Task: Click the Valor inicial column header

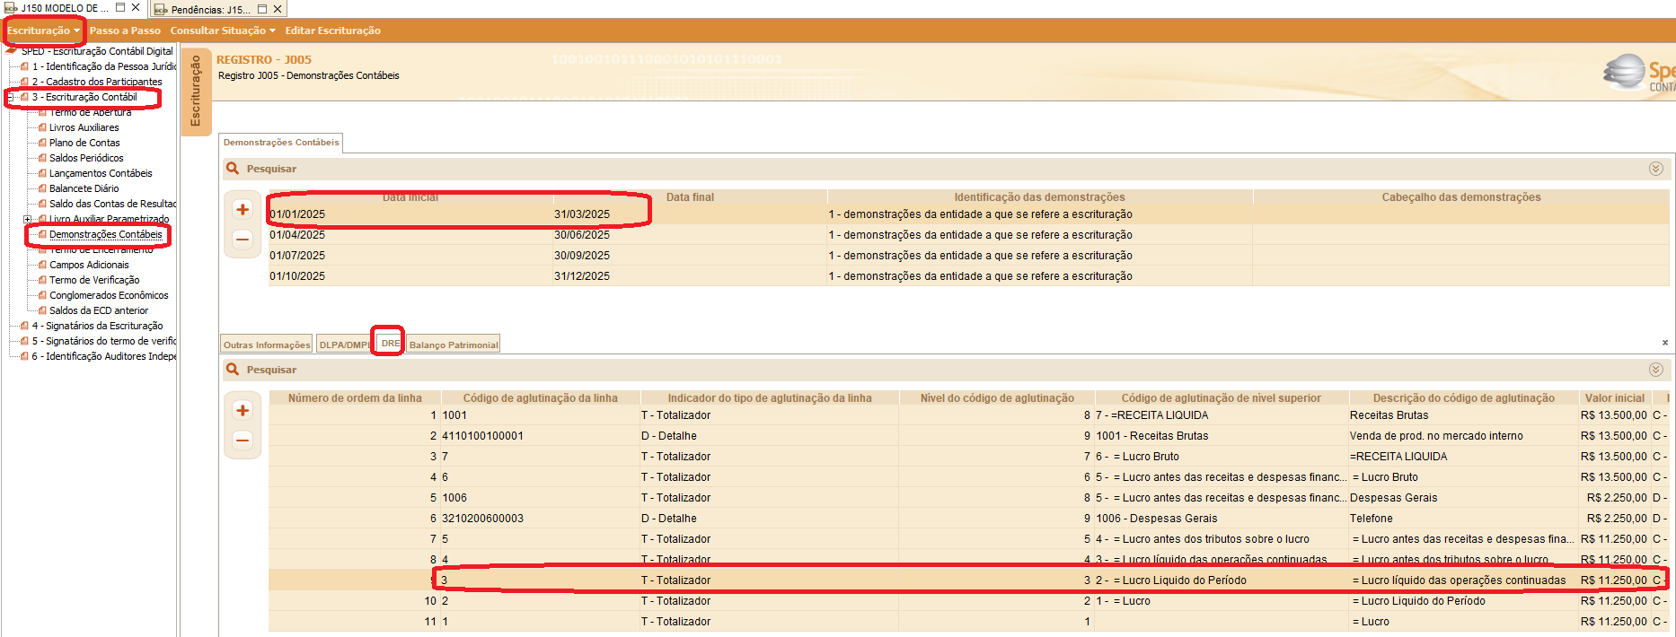Action: [x=1614, y=398]
